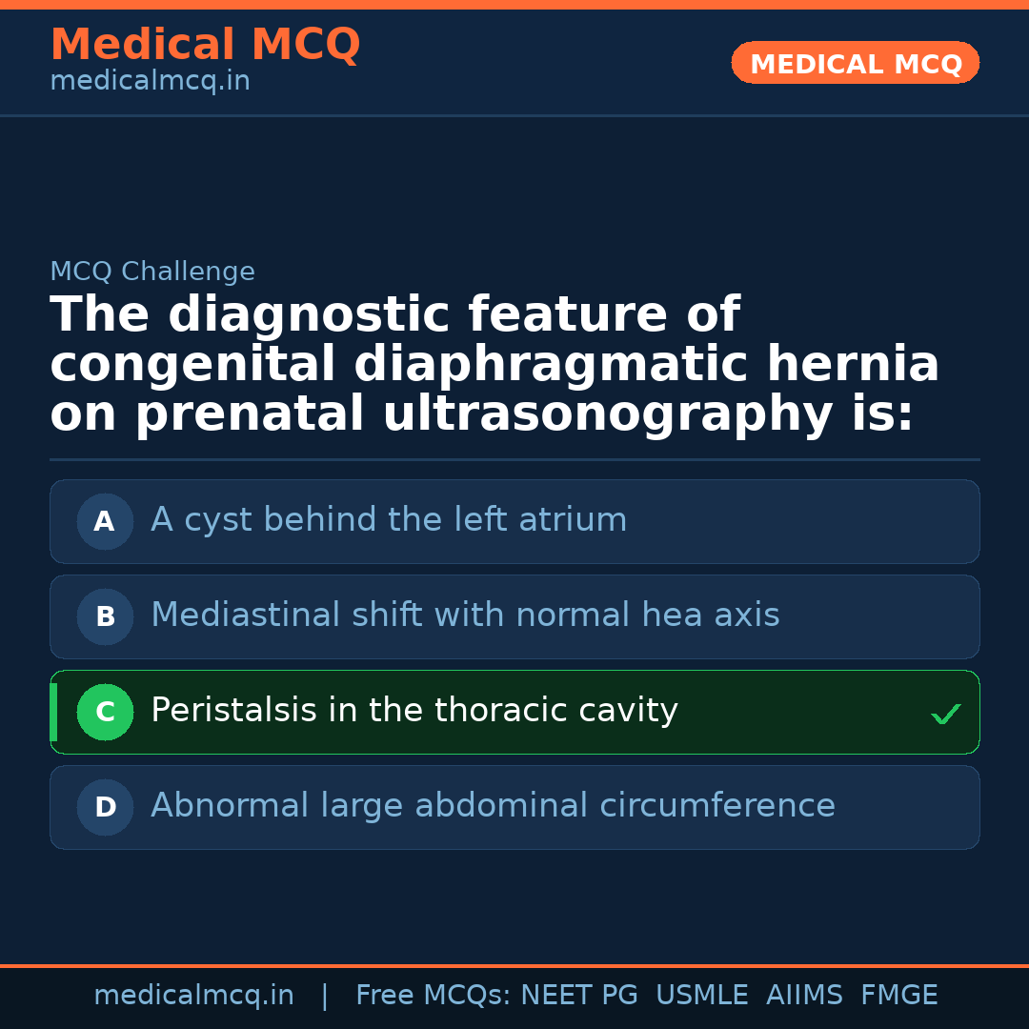The height and width of the screenshot is (1029, 1029).
Task: Click the green letter C circle
Action: (105, 712)
